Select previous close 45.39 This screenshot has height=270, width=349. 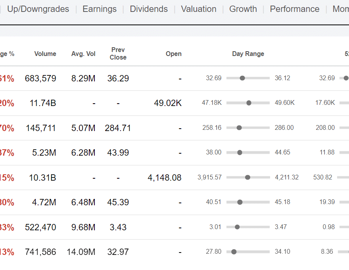pos(118,202)
